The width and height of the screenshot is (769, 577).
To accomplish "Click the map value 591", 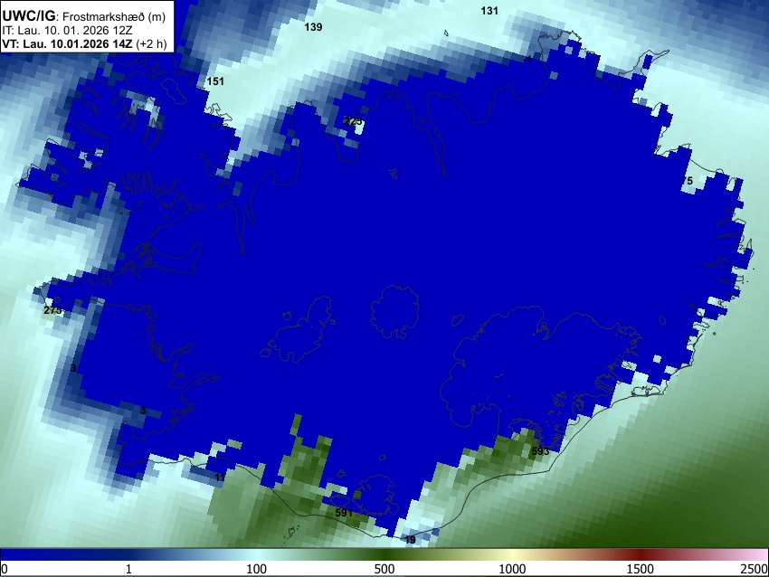I will point(344,513).
